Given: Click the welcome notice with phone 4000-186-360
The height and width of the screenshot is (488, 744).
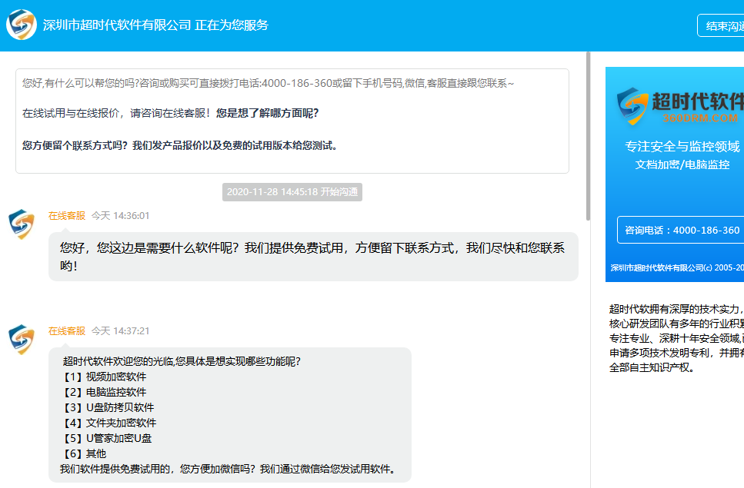Looking at the screenshot, I should click(292, 121).
